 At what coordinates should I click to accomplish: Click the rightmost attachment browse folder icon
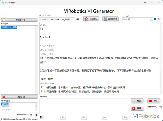pos(125,117)
